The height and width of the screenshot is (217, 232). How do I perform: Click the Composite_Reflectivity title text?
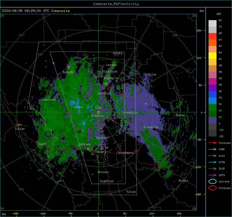point(116,4)
